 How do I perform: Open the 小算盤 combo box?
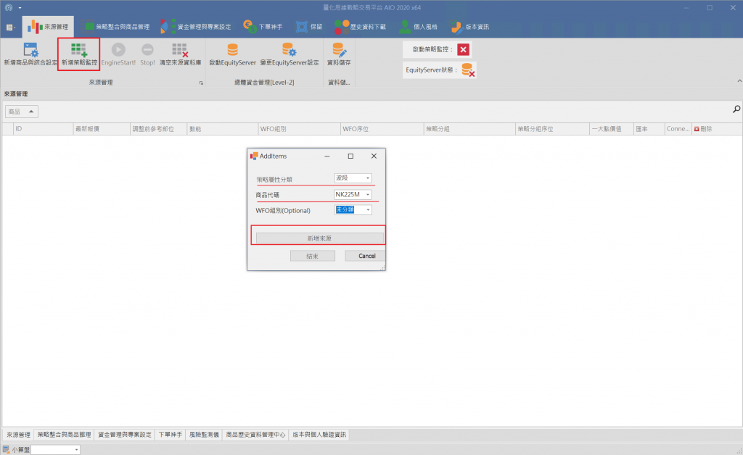click(x=55, y=450)
